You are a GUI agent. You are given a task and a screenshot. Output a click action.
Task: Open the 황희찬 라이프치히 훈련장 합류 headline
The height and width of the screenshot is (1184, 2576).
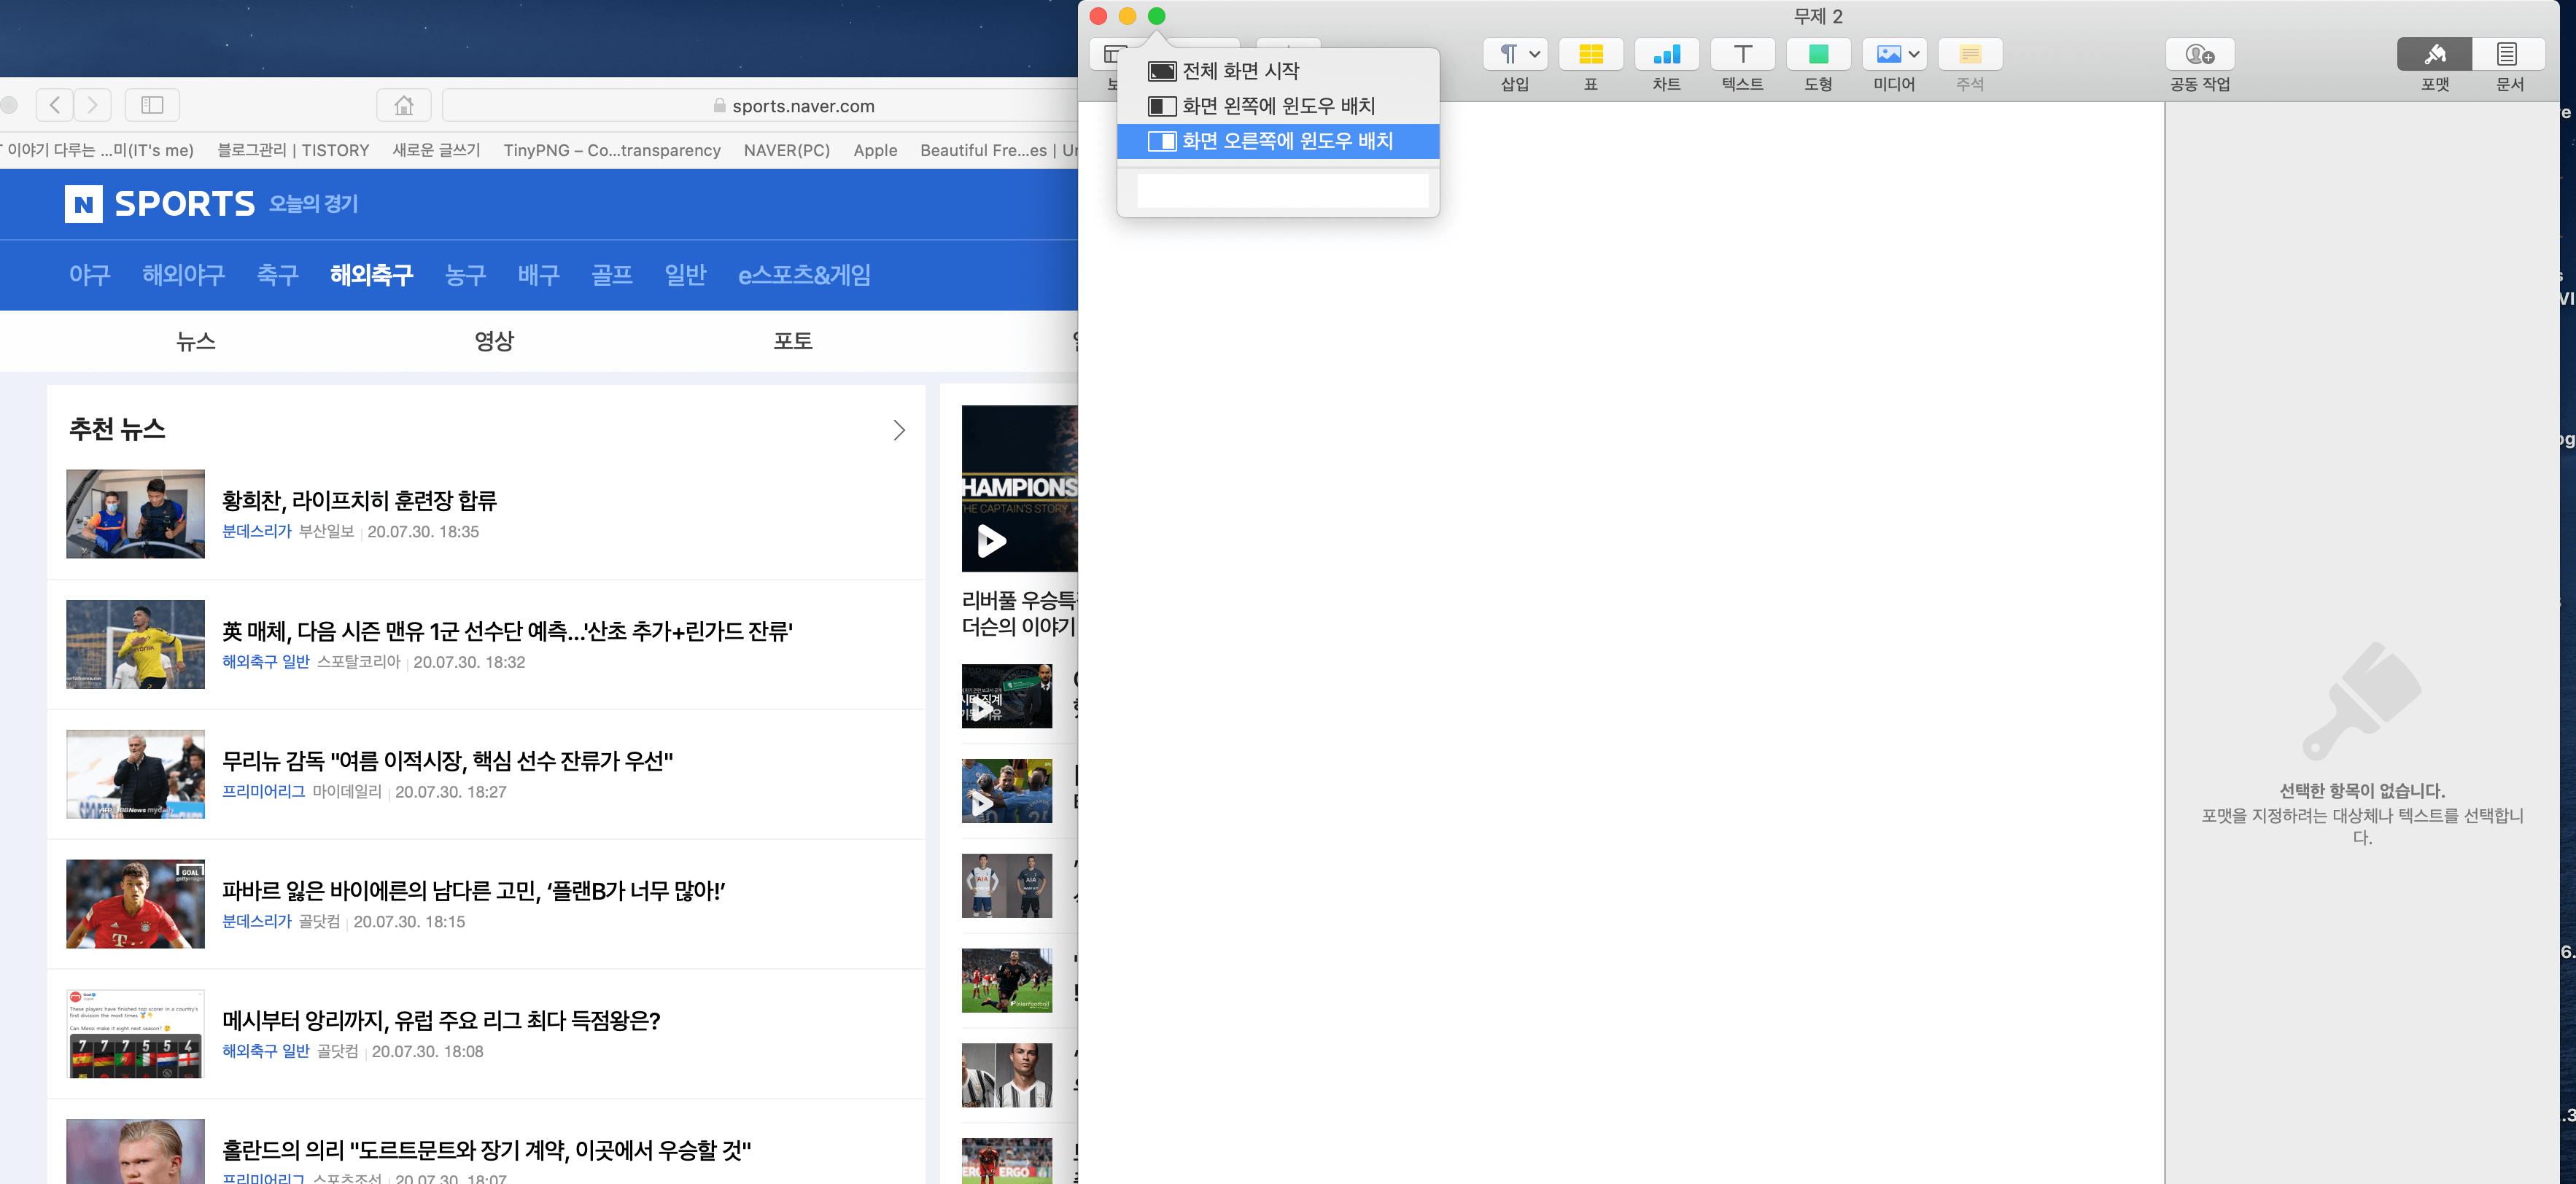[x=359, y=500]
